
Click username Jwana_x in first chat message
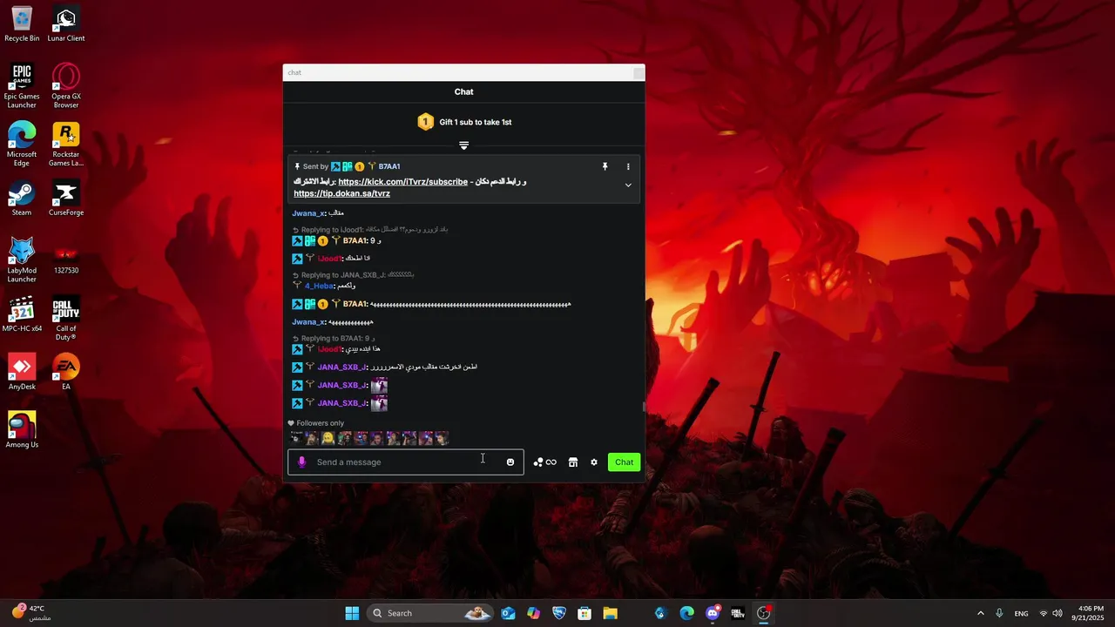[308, 213]
